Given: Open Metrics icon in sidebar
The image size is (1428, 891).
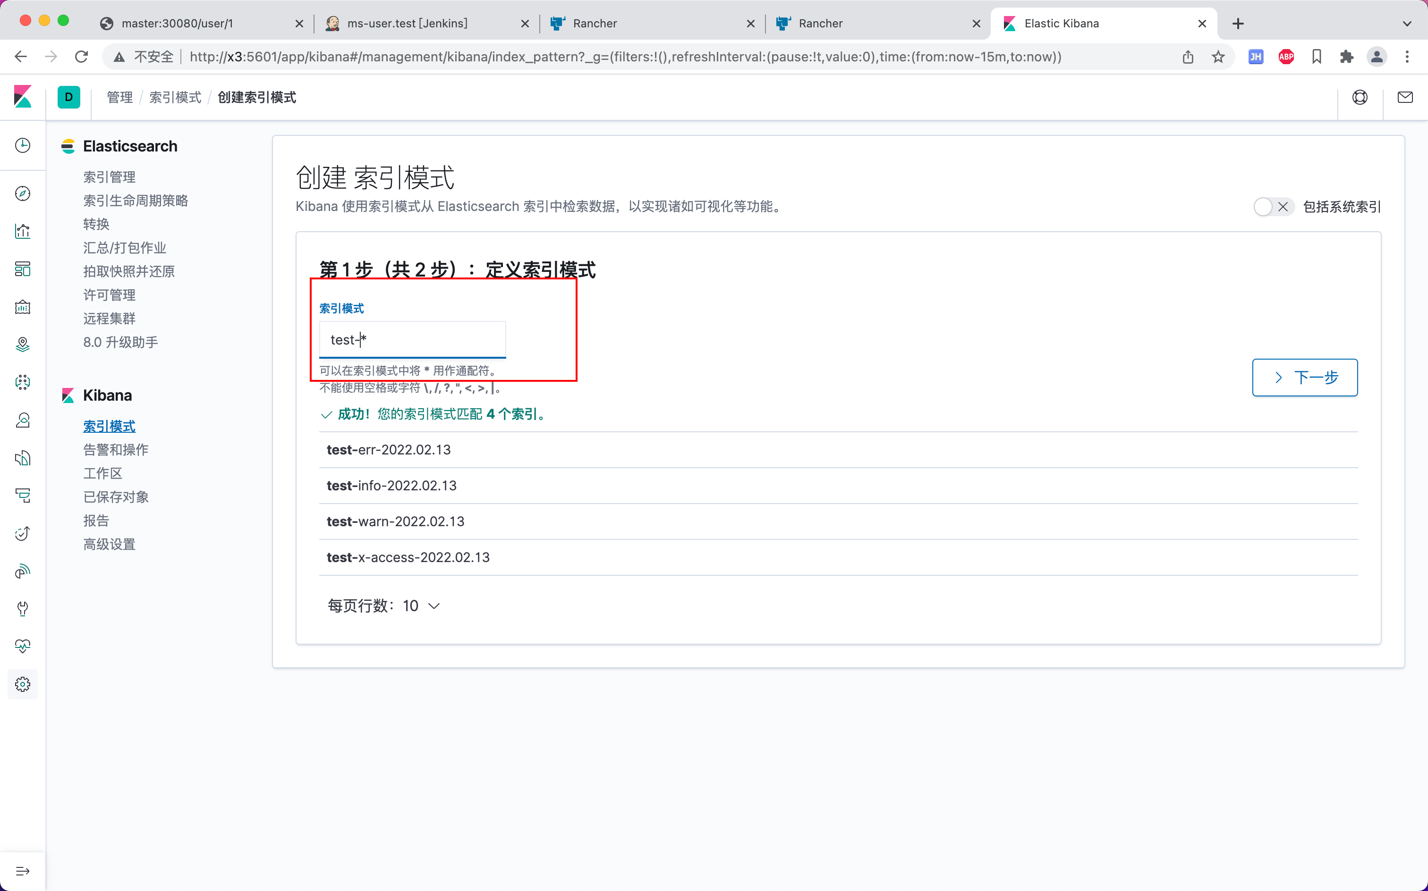Looking at the screenshot, I should (22, 420).
